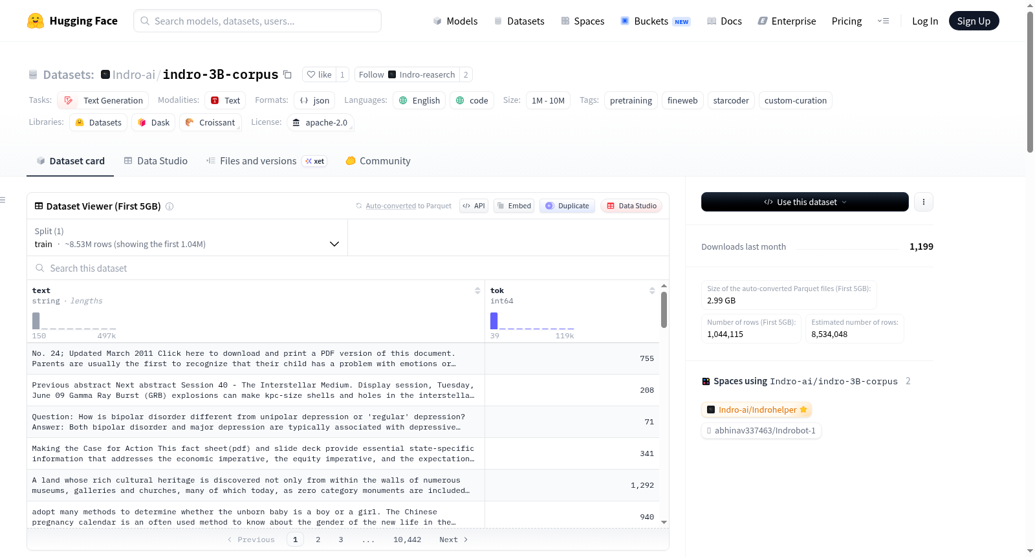Select the Dataset card tab
This screenshot has width=1035, height=557.
71,161
